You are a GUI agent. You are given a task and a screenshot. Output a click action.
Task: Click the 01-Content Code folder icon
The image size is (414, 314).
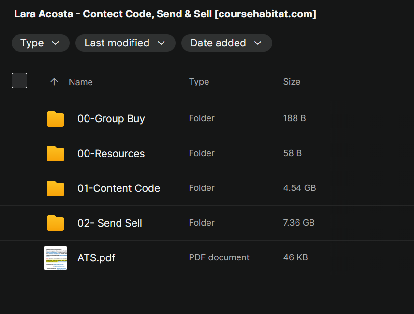pyautogui.click(x=56, y=188)
